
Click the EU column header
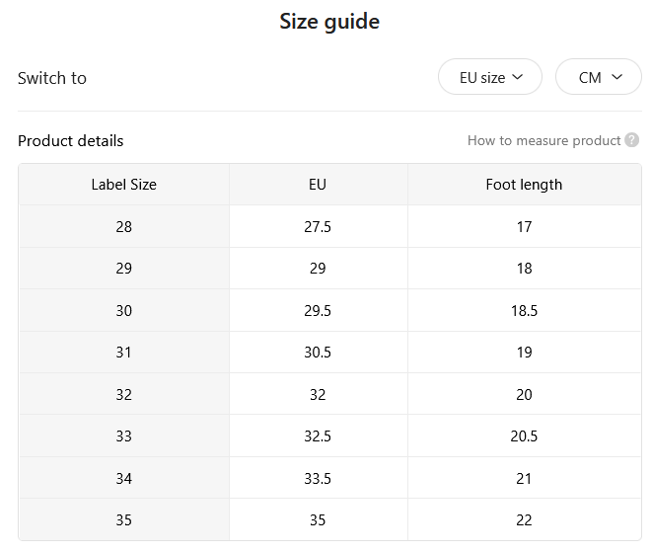pos(318,185)
